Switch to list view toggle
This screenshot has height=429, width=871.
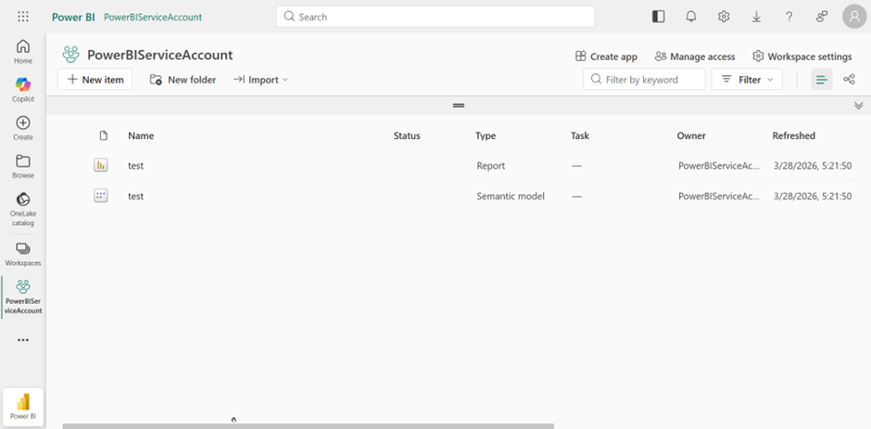(x=821, y=80)
